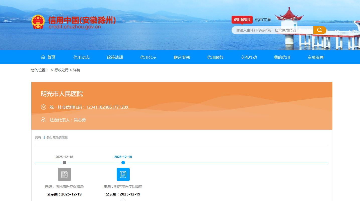Click the 详情 breadcrumb item
360x201 pixels.
click(77, 70)
